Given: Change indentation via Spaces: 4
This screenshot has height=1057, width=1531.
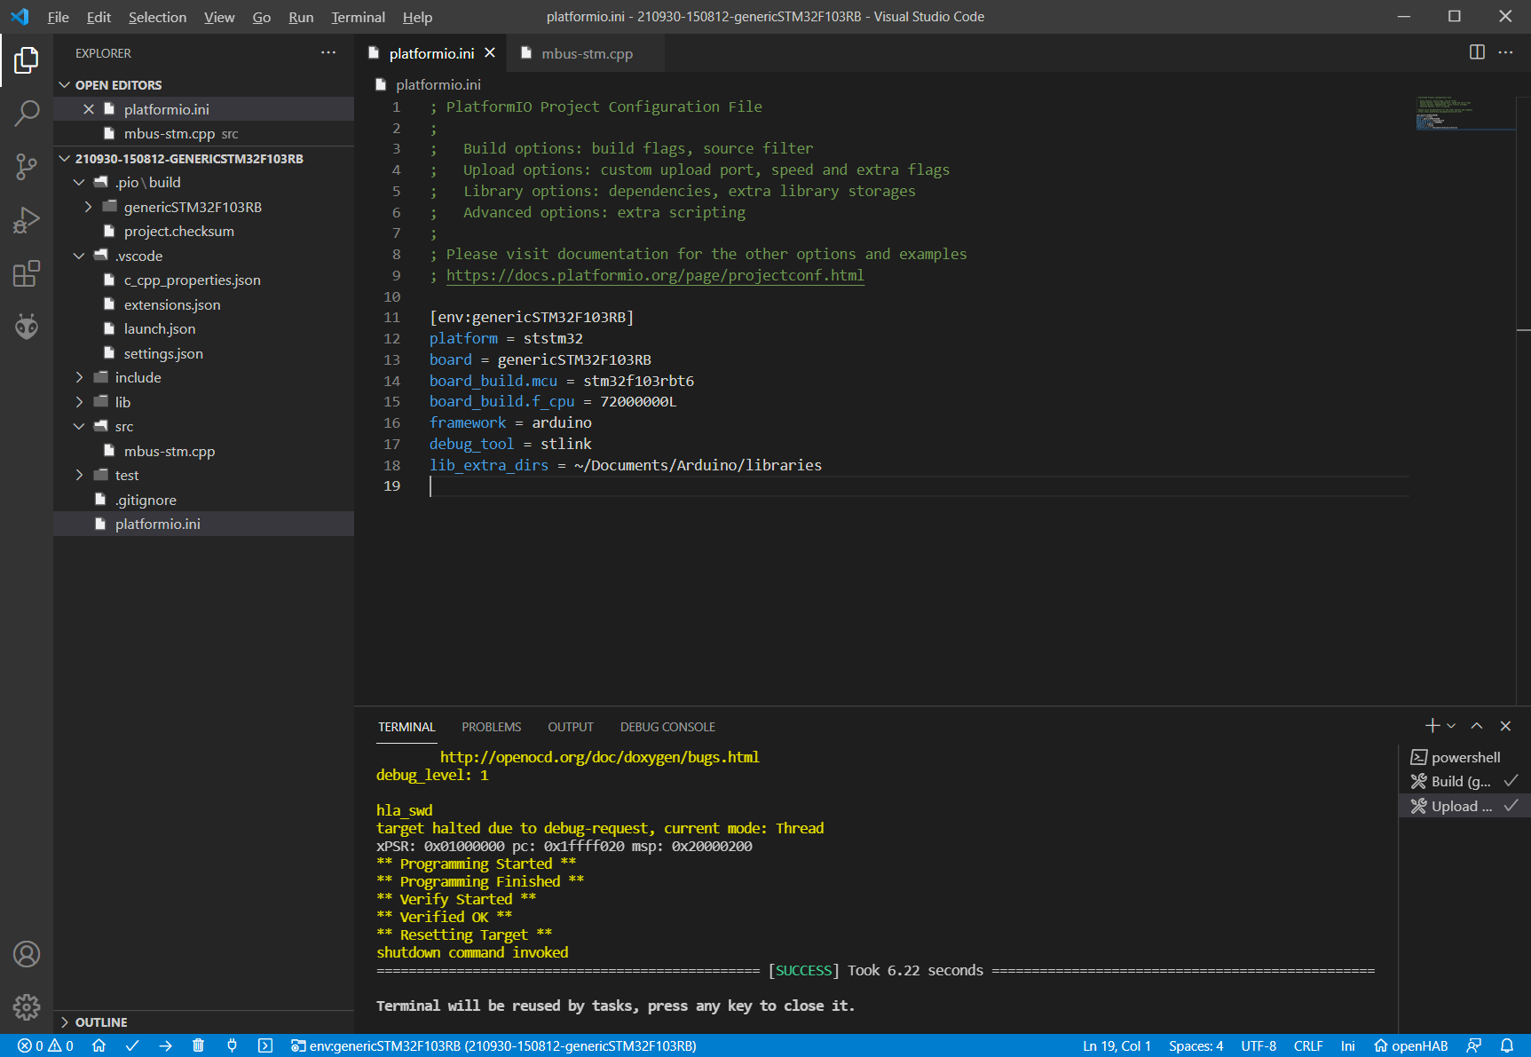Looking at the screenshot, I should point(1196,1045).
